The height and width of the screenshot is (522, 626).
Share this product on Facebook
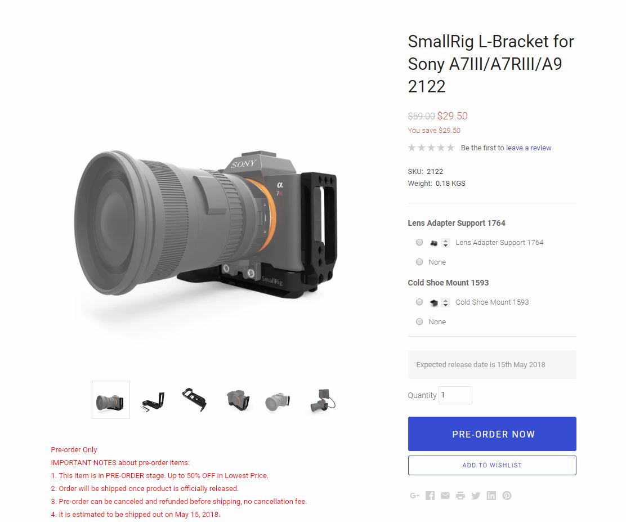point(430,496)
